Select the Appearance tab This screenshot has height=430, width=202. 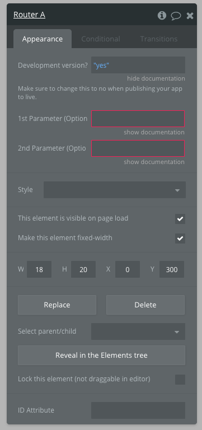coord(43,39)
